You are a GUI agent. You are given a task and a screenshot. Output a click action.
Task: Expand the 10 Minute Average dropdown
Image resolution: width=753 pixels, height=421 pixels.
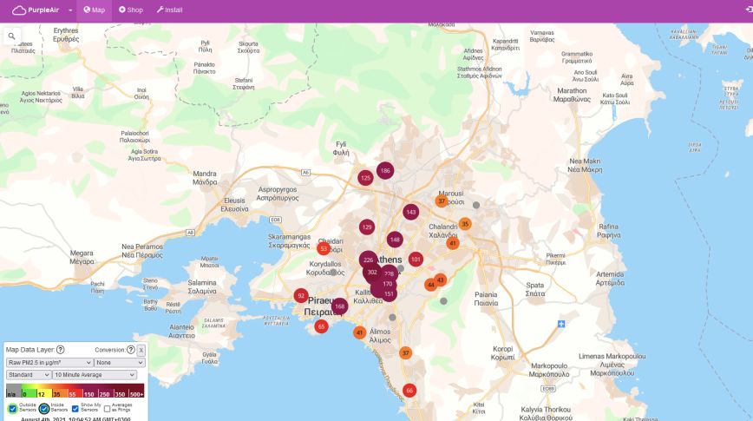pos(94,375)
